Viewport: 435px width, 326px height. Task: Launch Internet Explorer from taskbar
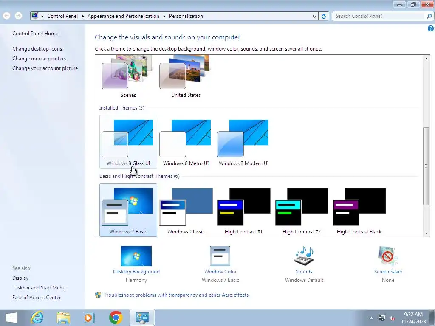37,318
